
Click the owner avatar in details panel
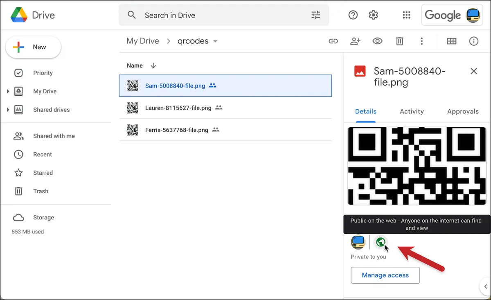point(358,242)
